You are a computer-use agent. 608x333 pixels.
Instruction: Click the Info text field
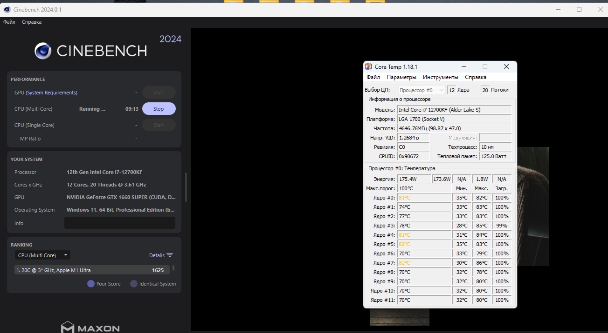pos(120,223)
